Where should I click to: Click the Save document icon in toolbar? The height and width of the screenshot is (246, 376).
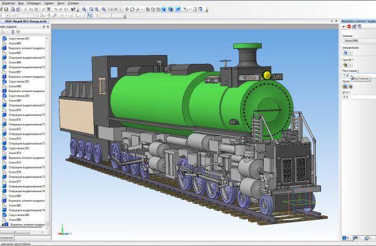(6, 9)
